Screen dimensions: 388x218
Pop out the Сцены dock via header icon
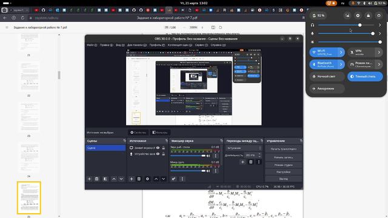(124, 140)
